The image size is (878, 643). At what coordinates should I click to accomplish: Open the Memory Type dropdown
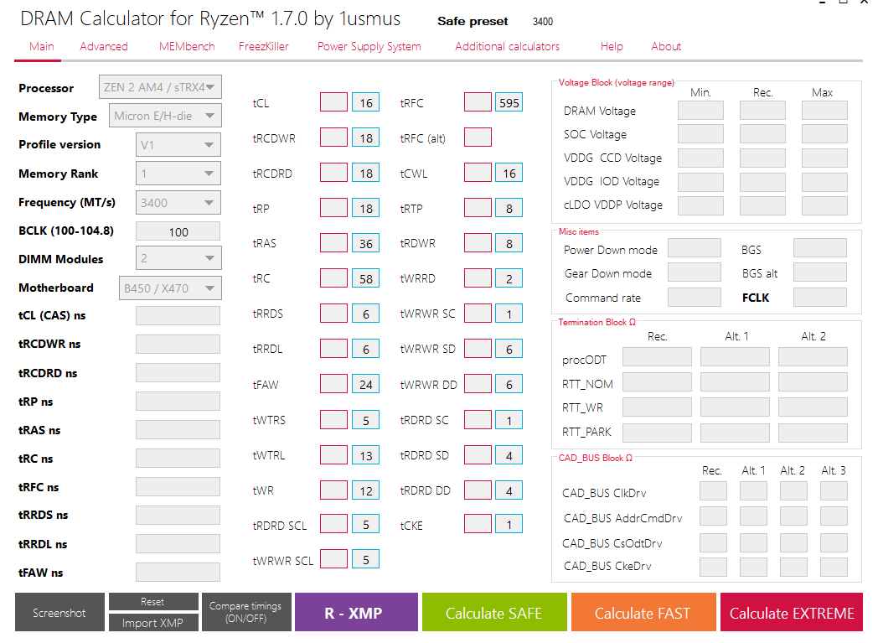(x=165, y=116)
